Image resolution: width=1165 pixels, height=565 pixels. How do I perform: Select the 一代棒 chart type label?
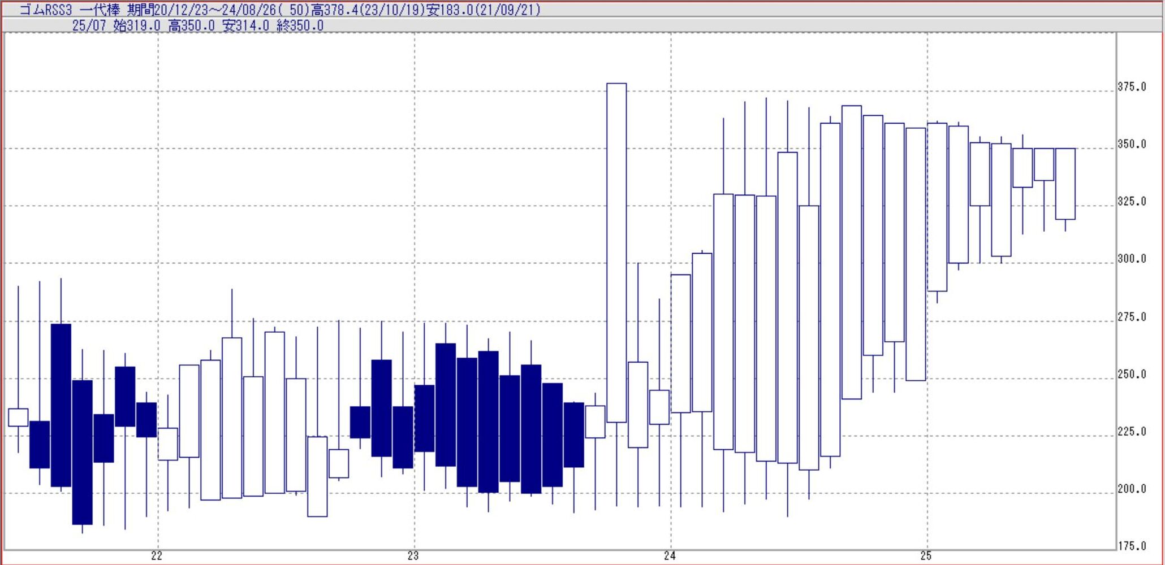99,10
